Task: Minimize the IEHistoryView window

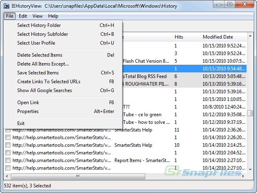Action: [x=219, y=4]
